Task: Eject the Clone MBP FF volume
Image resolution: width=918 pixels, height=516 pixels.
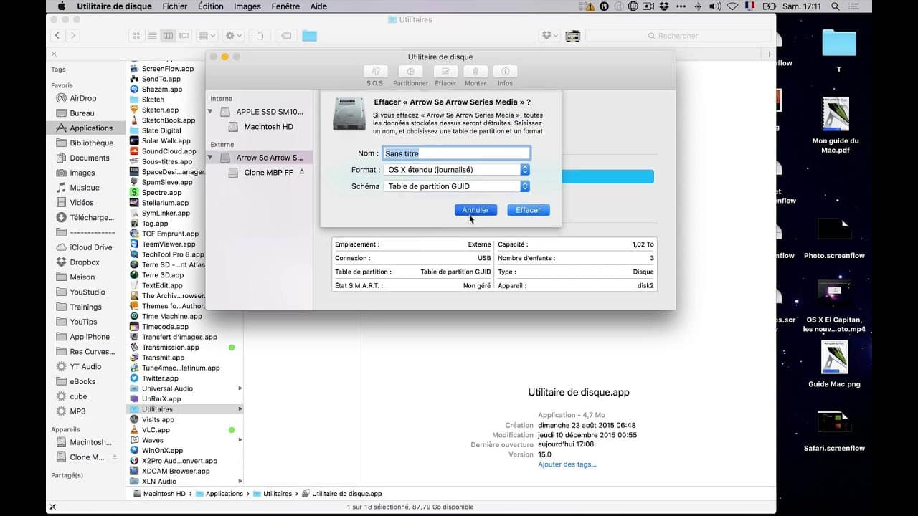Action: point(302,172)
